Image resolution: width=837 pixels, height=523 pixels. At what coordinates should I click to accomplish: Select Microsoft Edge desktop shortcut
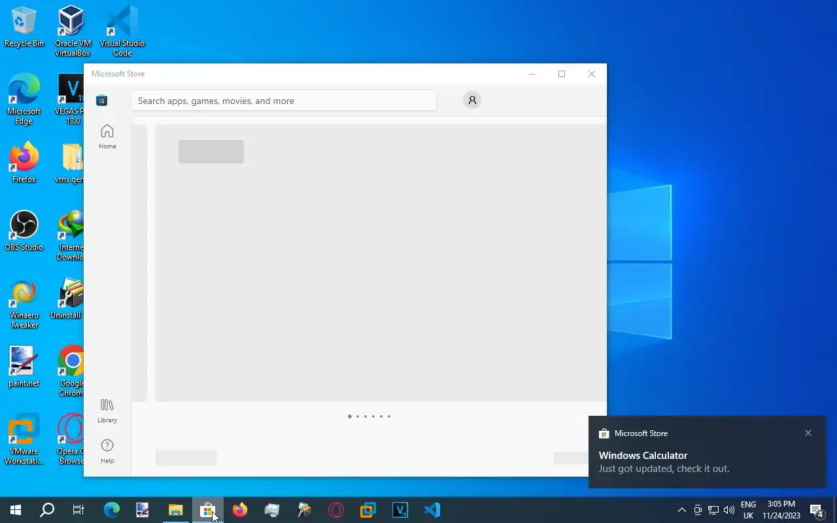(x=24, y=99)
